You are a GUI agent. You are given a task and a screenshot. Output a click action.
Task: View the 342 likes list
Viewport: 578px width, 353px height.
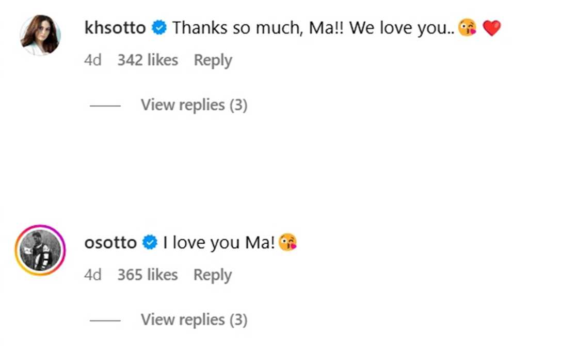(x=148, y=60)
